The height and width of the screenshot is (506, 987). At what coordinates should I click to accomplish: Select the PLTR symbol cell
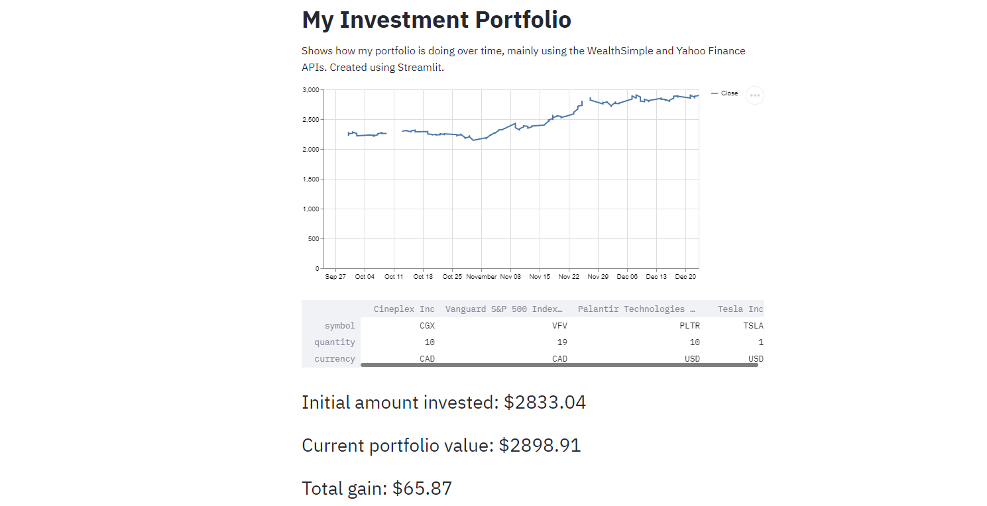[689, 325]
